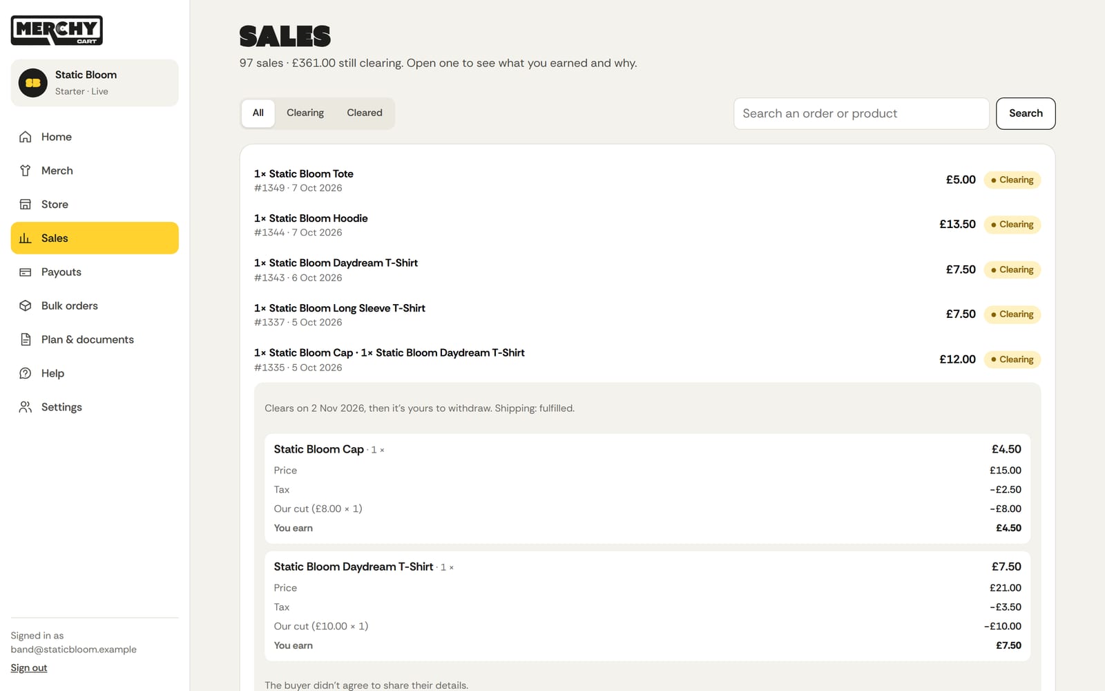Click the Static Bloom avatar icon
This screenshot has width=1105, height=691.
32,83
